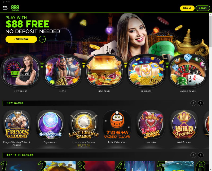This screenshot has height=171, width=212.
Task: Open the menu and search icon
Action: pos(5,8)
